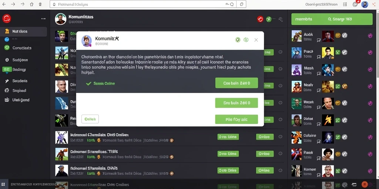Select the grey round icon in Prack row
The height and width of the screenshot is (189, 379).
[x=345, y=52]
